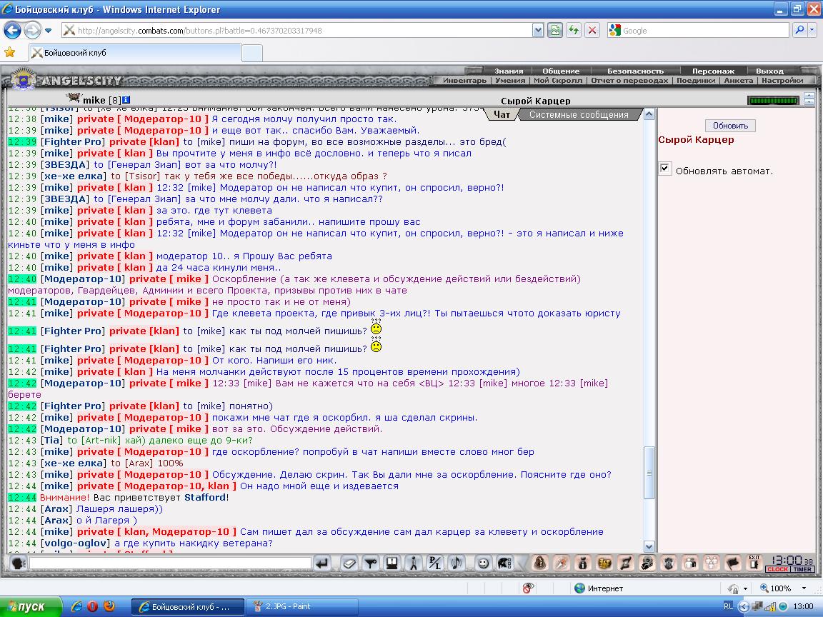The width and height of the screenshot is (823, 617).
Task: Click the exclamation system messages icon
Action: click(391, 563)
